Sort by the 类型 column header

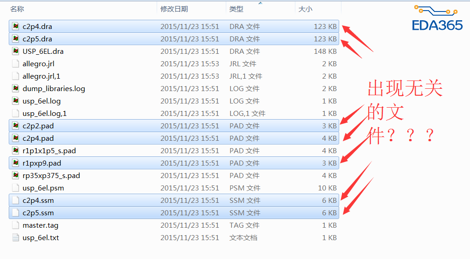pyautogui.click(x=236, y=9)
